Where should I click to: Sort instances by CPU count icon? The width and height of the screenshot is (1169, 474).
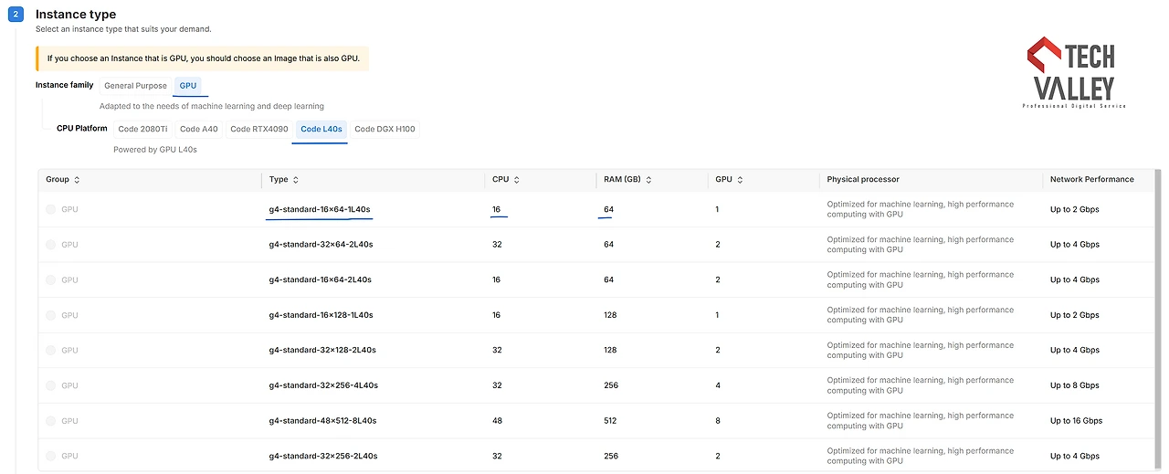(517, 180)
